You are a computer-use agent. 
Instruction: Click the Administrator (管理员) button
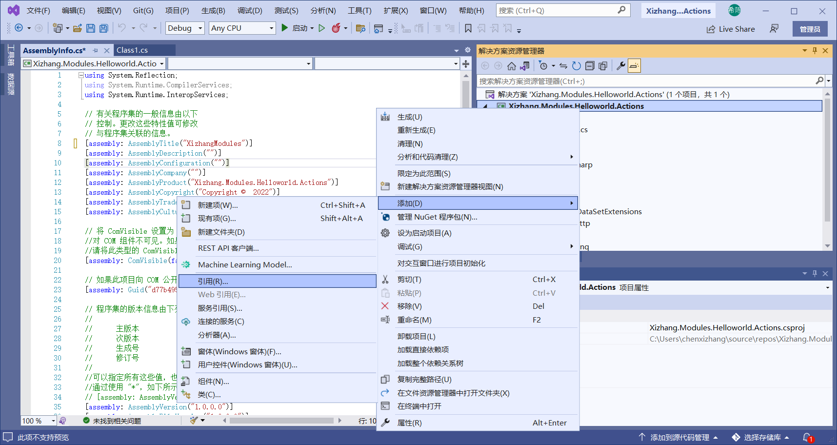coord(810,29)
